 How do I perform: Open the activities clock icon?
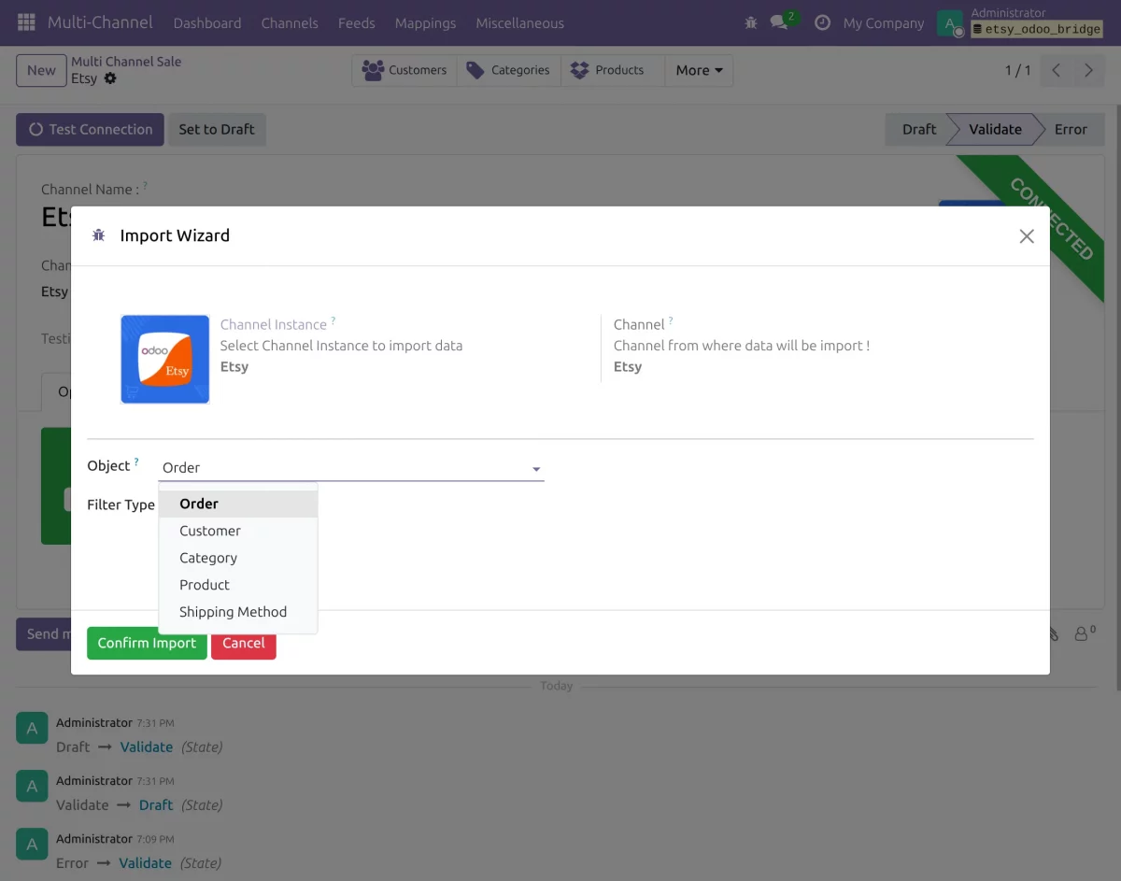[x=822, y=22]
